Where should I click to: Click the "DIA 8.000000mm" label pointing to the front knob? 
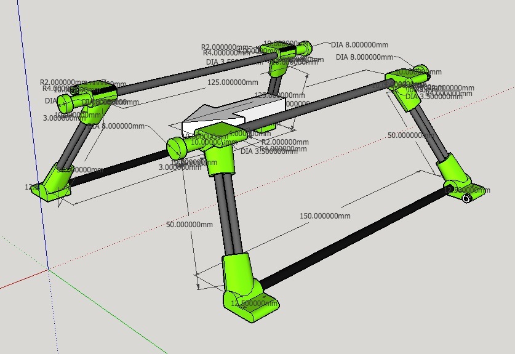click(x=116, y=126)
